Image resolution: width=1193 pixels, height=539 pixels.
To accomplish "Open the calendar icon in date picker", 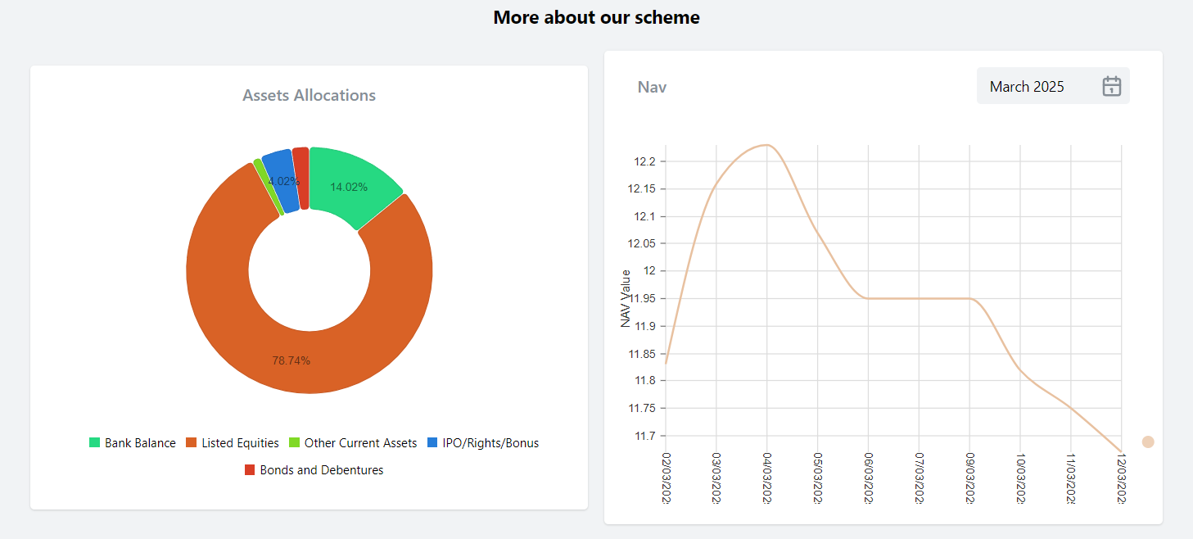I will click(1111, 86).
